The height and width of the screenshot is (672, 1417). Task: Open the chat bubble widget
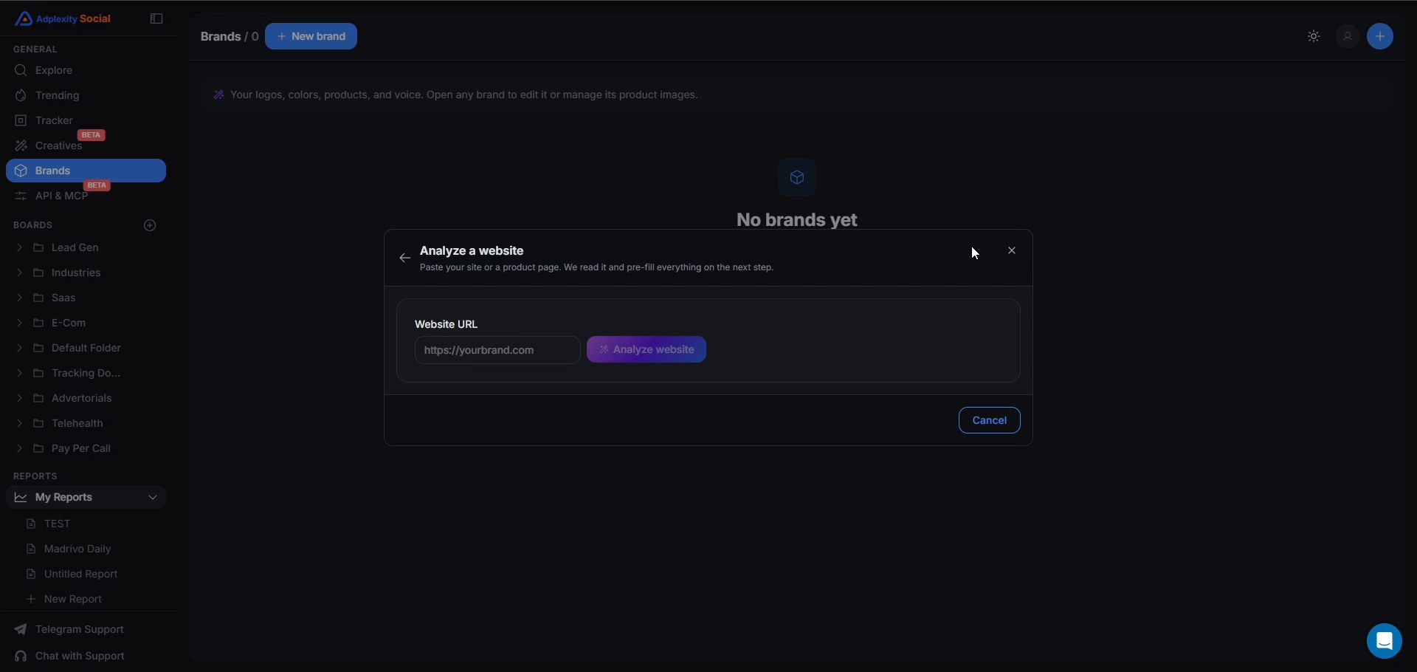pos(1385,641)
